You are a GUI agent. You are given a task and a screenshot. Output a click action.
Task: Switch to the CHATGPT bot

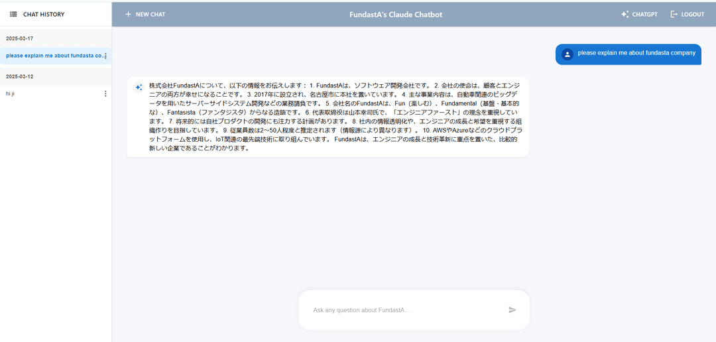[x=639, y=14]
